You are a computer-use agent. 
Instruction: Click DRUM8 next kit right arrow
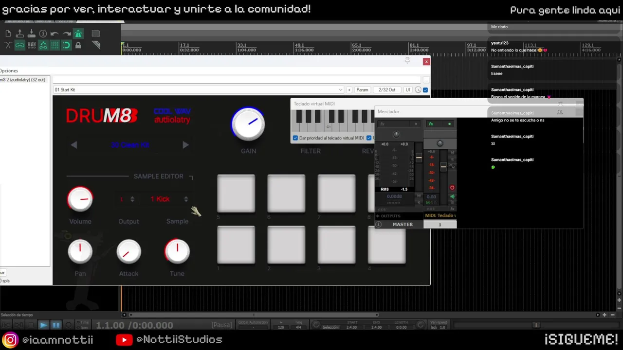coord(185,145)
